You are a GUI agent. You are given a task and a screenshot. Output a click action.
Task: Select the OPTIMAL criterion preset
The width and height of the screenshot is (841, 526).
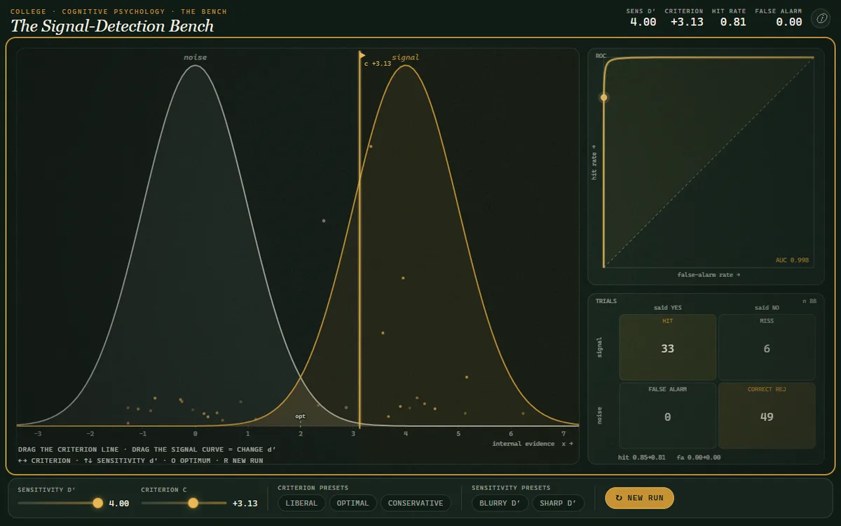(x=353, y=503)
